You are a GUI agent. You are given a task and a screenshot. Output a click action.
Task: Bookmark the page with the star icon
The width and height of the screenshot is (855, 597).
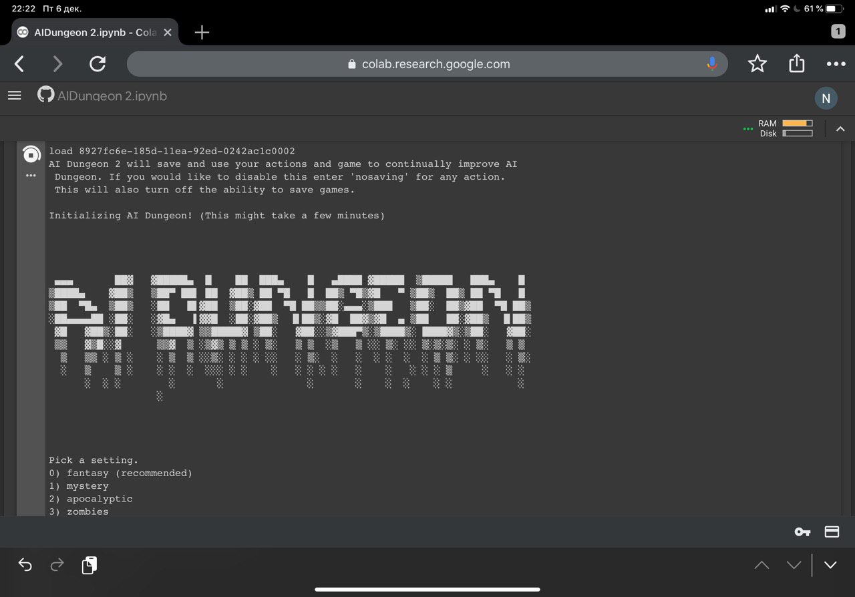757,64
